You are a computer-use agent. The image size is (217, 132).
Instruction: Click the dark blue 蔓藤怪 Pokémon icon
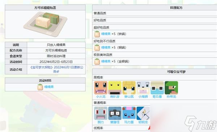(x=115, y=113)
